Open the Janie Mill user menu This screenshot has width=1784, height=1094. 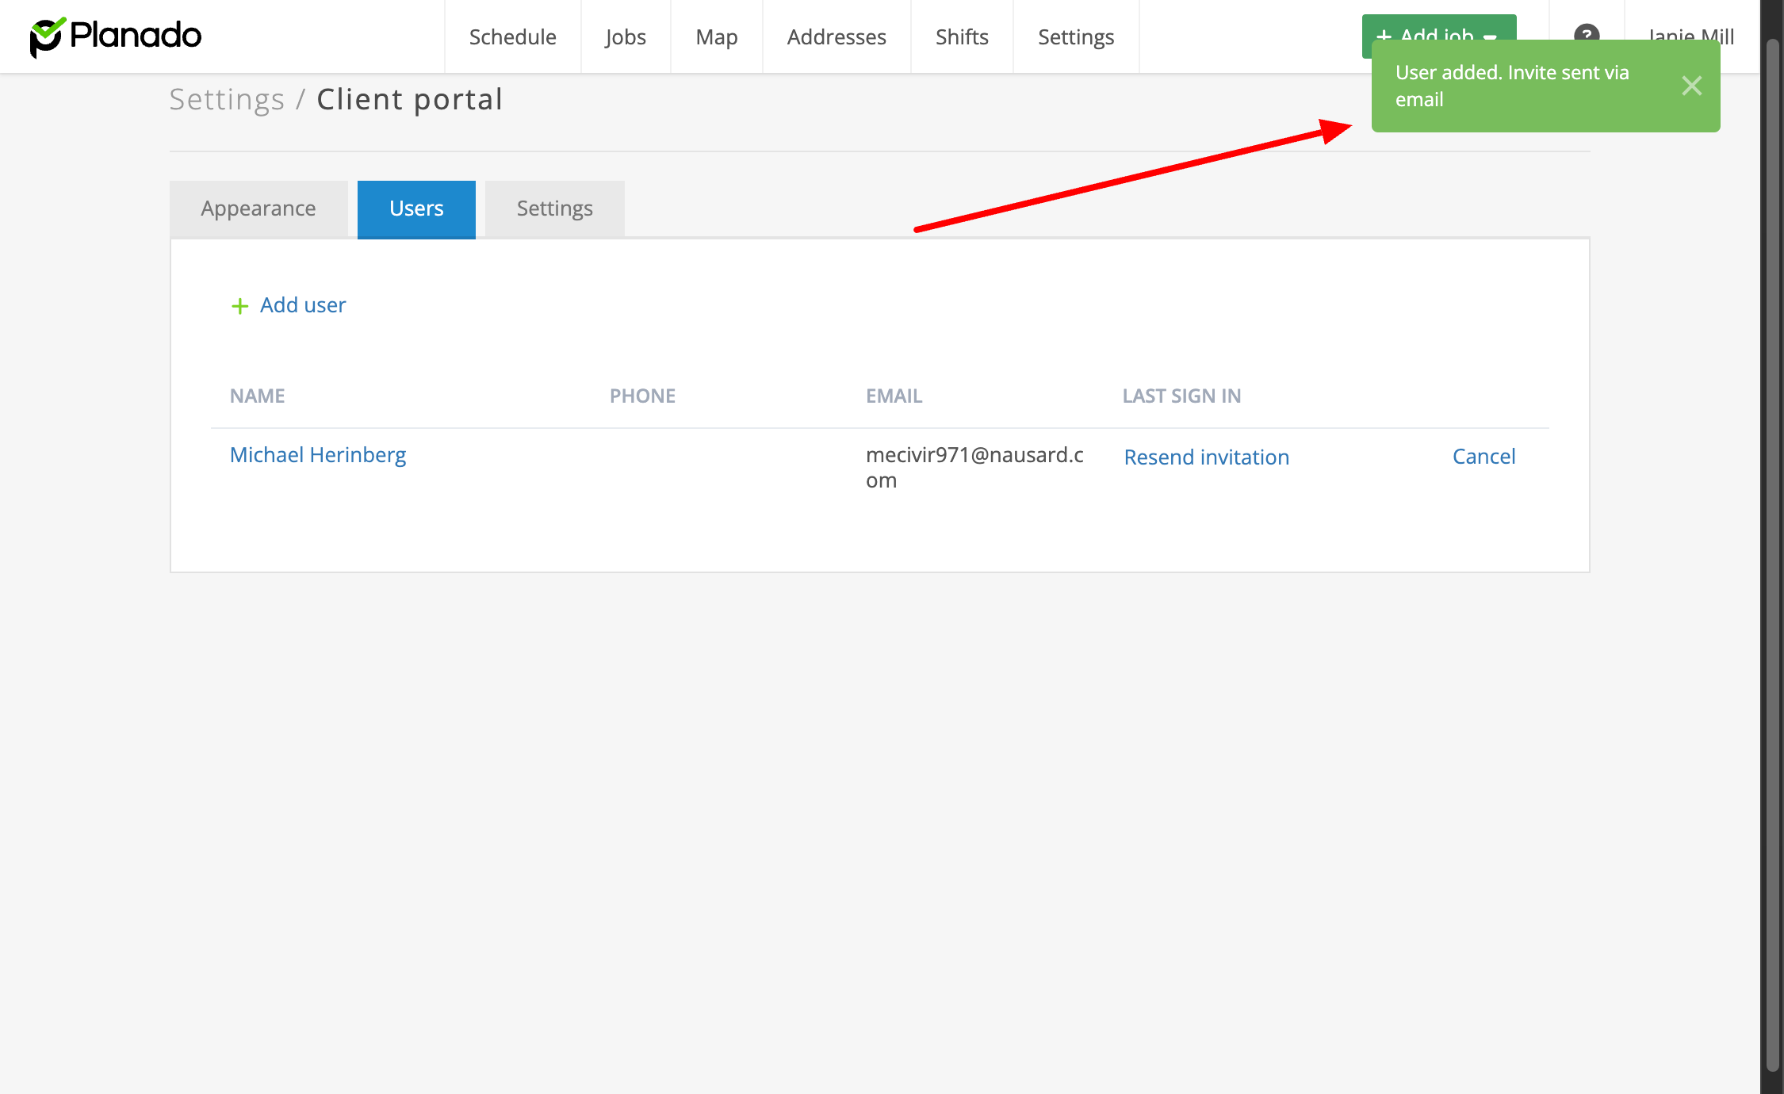[1690, 32]
